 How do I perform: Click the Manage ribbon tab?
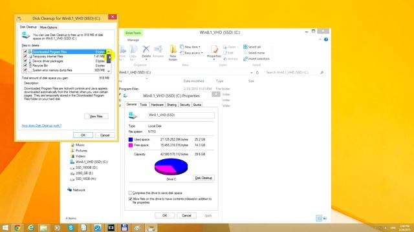133,40
